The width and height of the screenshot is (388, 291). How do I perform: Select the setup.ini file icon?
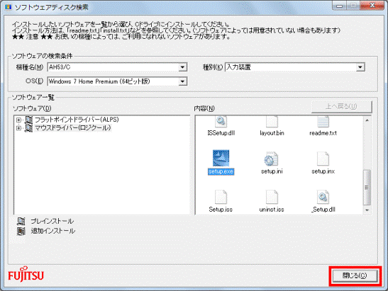271,159
